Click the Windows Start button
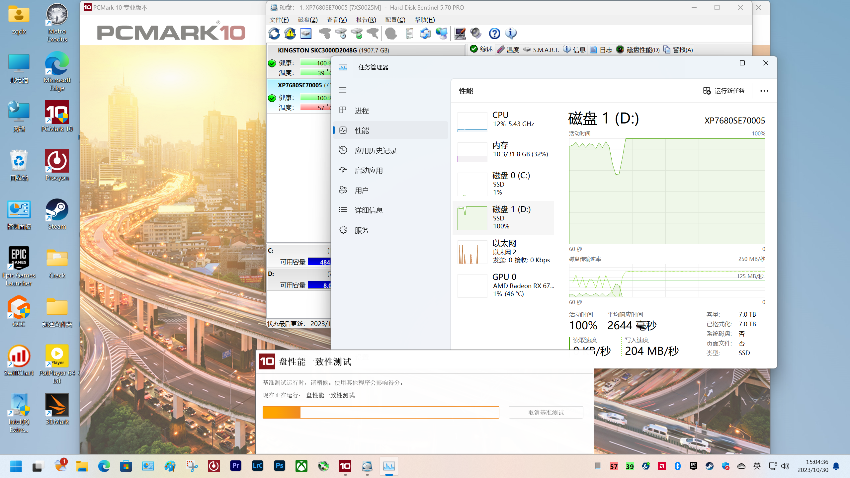850x478 pixels. [x=16, y=466]
